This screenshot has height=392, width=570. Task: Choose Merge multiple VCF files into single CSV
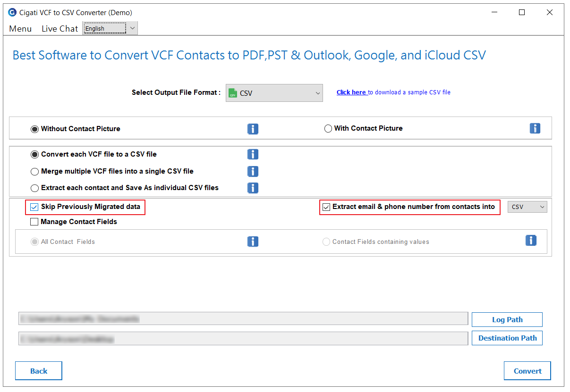[x=34, y=172]
